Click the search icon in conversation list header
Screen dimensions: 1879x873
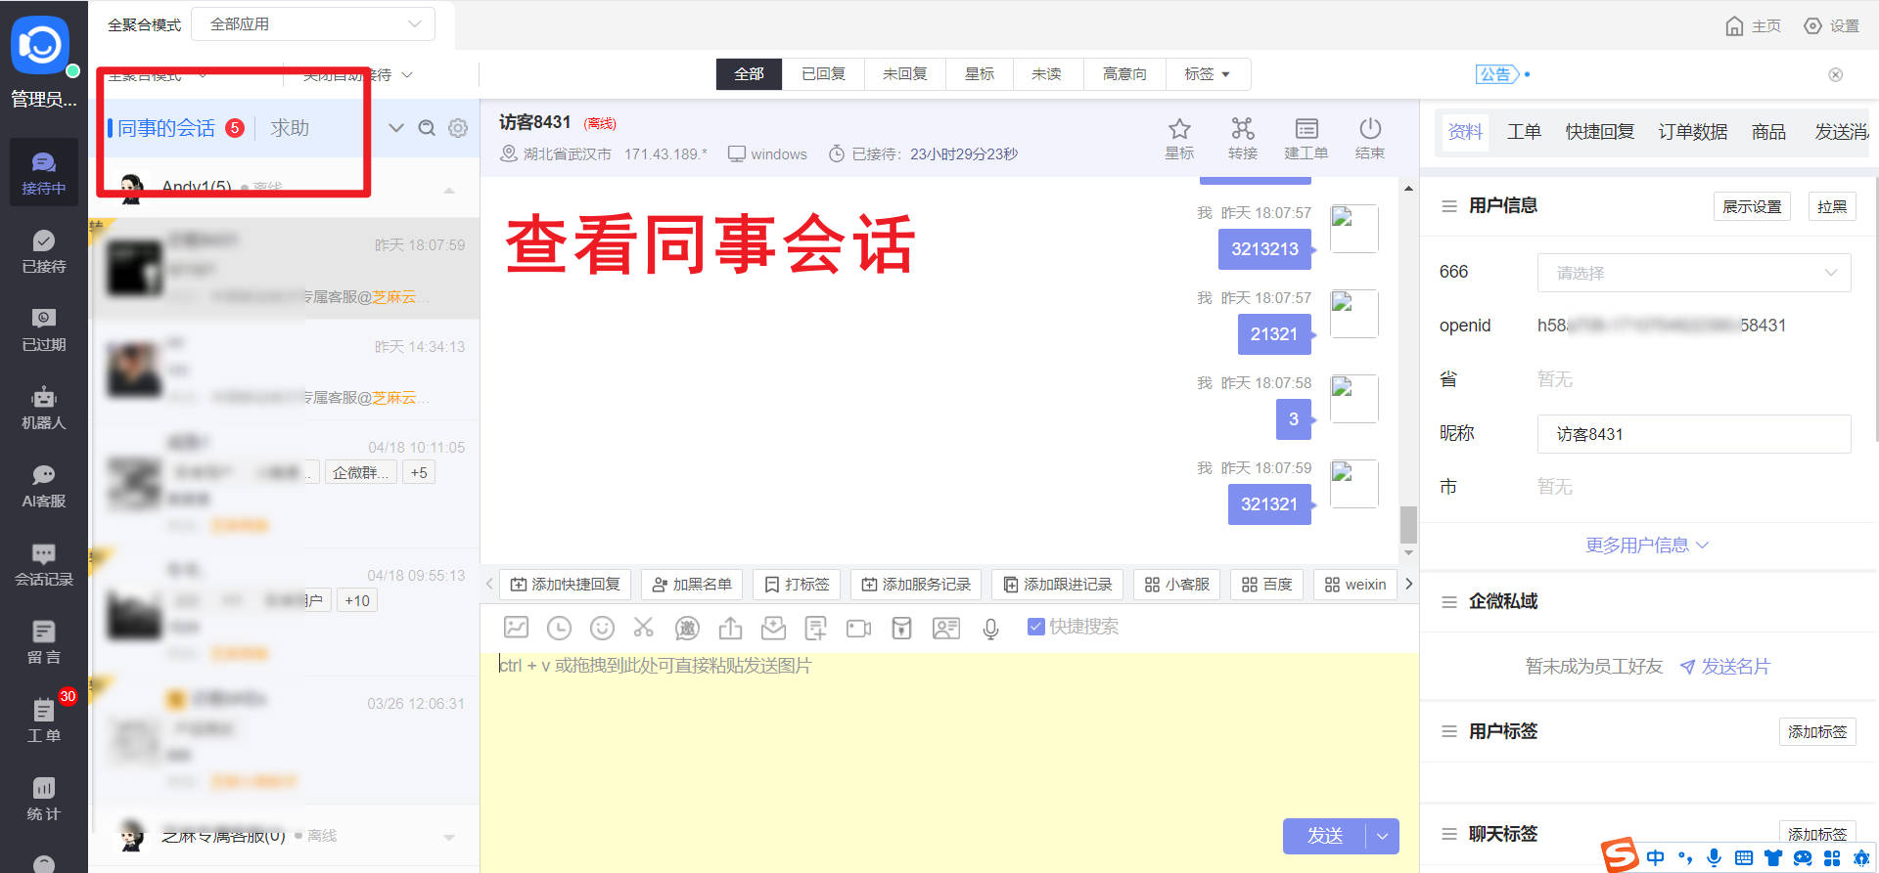[x=427, y=128]
